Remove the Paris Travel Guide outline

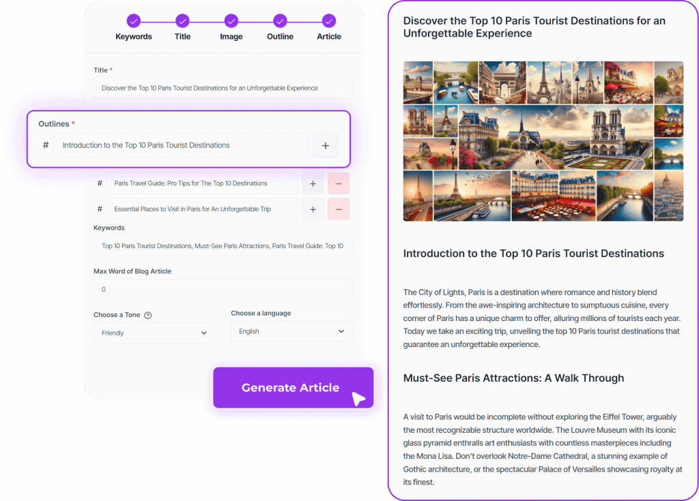coord(339,183)
